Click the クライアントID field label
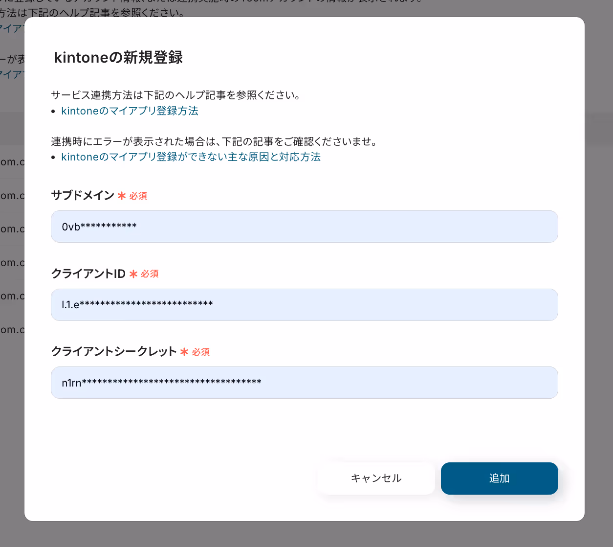 point(88,273)
